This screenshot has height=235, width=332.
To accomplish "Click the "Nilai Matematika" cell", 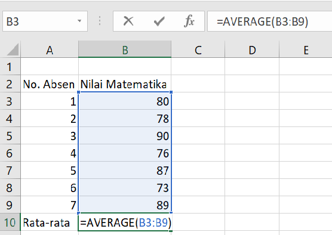I will pos(125,84).
